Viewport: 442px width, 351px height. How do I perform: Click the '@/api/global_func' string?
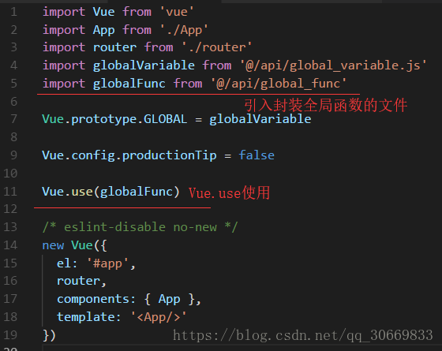pyautogui.click(x=279, y=84)
